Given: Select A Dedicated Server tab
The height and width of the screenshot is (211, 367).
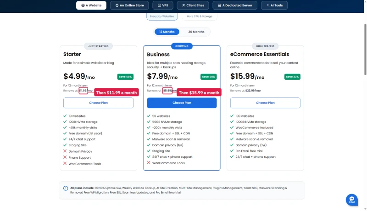Looking at the screenshot, I should (235, 5).
